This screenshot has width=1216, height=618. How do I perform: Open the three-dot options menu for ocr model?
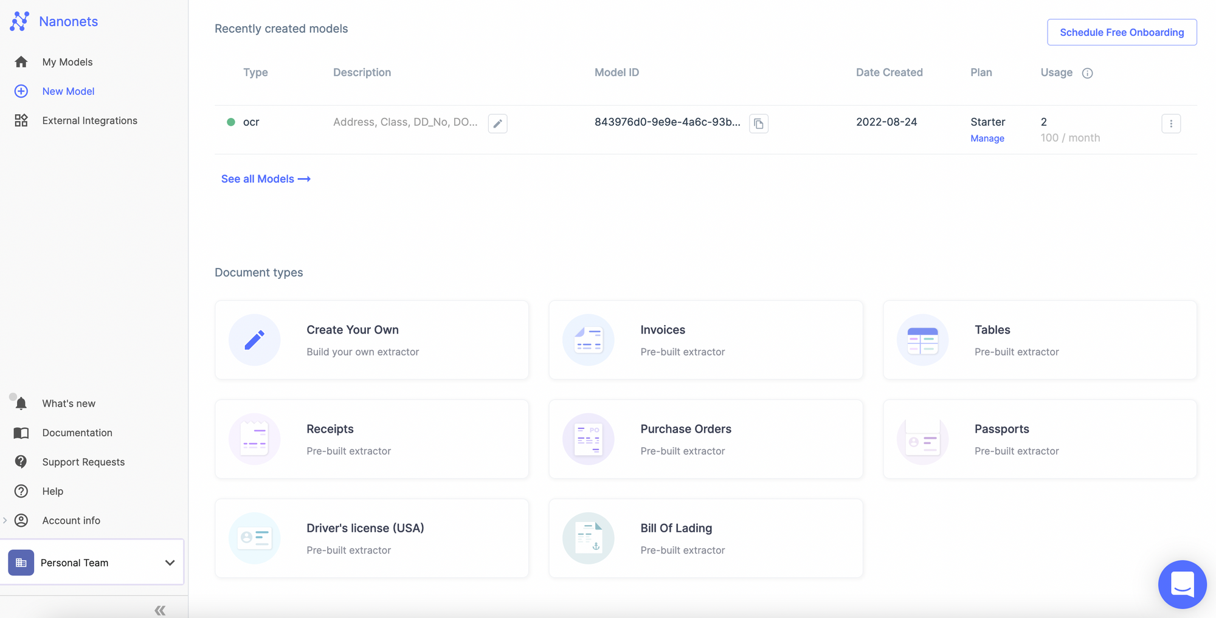click(x=1170, y=123)
